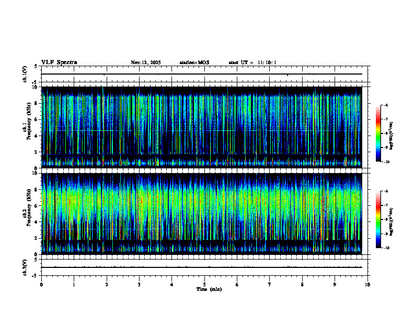Click the ch.1 color scale log(PSD) label
The width and height of the screenshot is (414, 319).
[392, 136]
